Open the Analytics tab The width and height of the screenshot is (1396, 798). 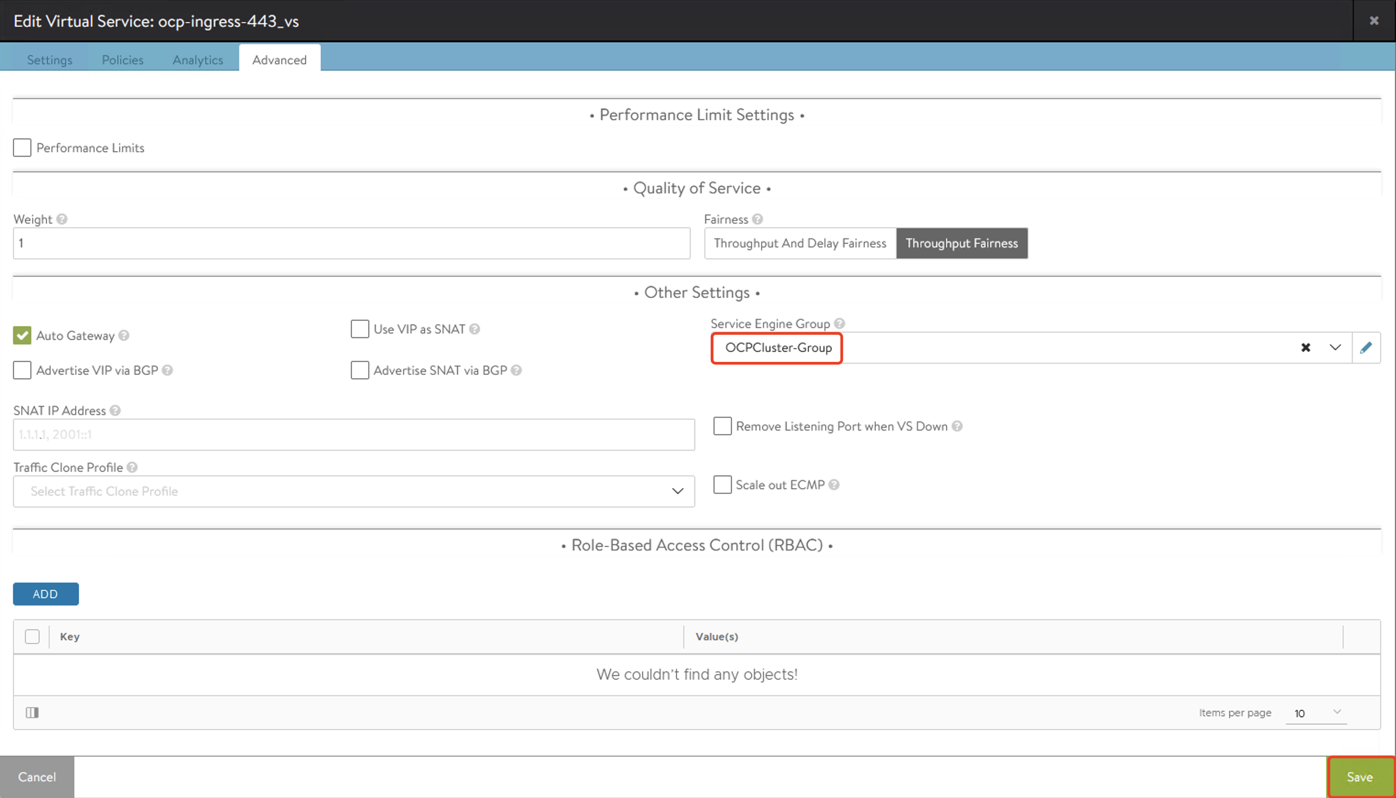coord(198,60)
